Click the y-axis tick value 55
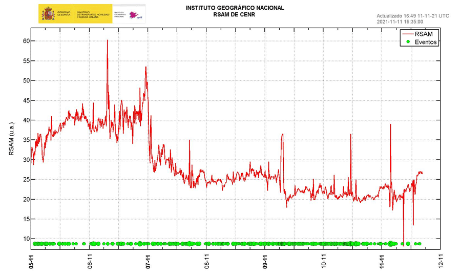 click(27, 61)
